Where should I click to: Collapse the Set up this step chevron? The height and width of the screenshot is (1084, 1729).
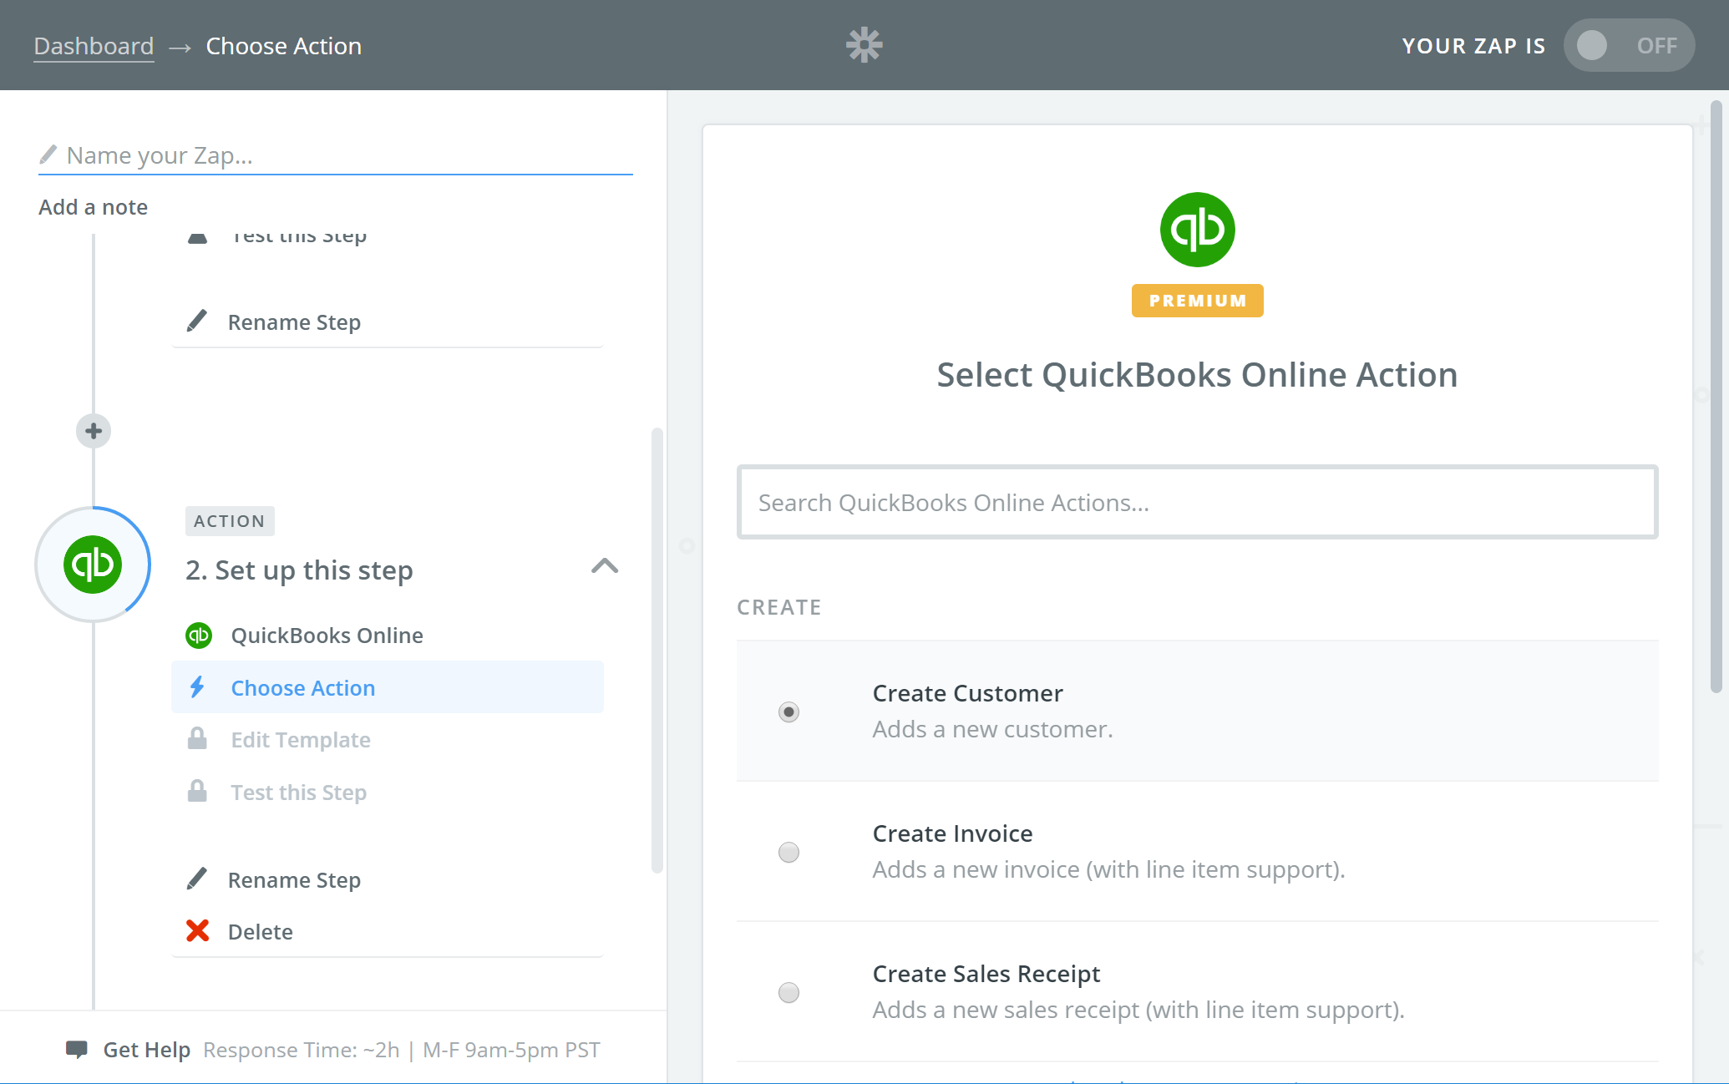605,566
